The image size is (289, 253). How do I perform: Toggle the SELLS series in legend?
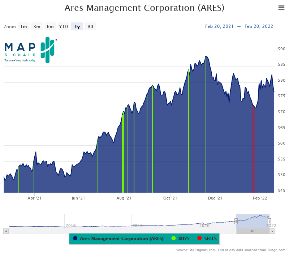[207, 239]
